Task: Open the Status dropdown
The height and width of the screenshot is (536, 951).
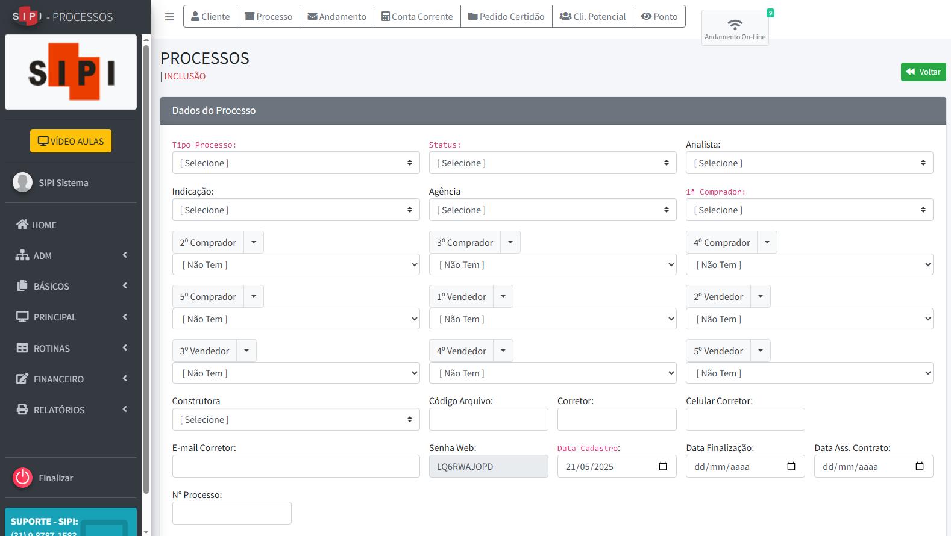Action: pos(553,163)
